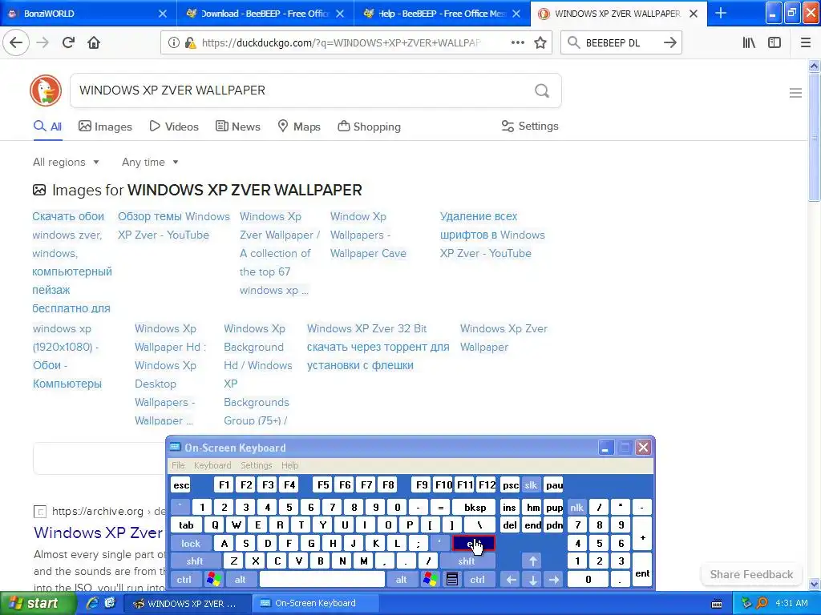This screenshot has height=615, width=821.
Task: Go back with the browser back arrow
Action: click(x=16, y=42)
